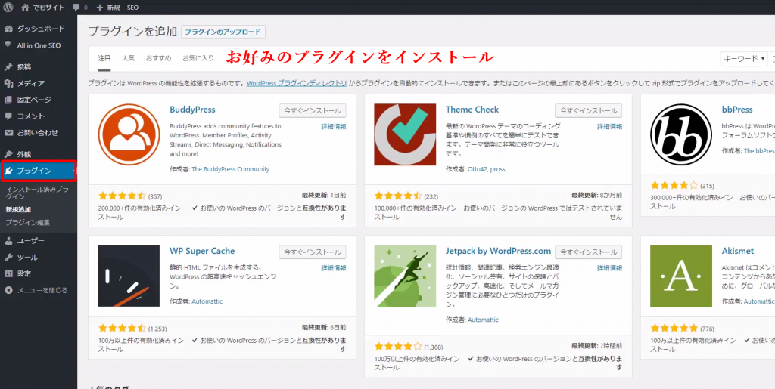
Task: Click the Akismet plugin icon
Action: 681,276
